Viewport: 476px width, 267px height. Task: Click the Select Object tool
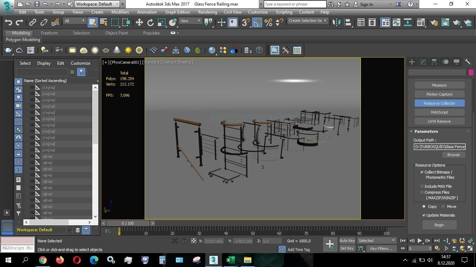pos(92,23)
